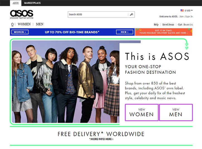Open the MEN navigation menu
Viewport: 202px width, 149px height.
click(x=40, y=24)
